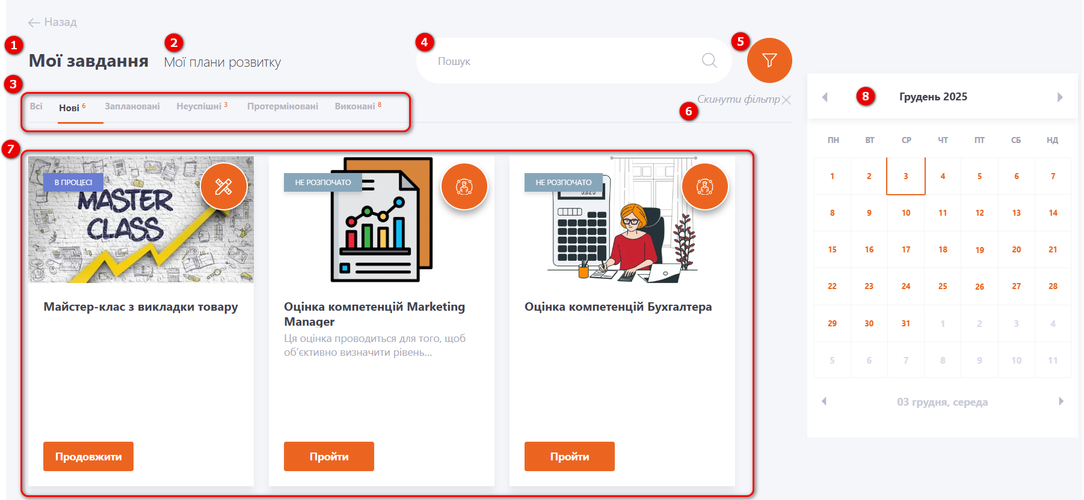Click the magnifier icon in search box

(709, 61)
